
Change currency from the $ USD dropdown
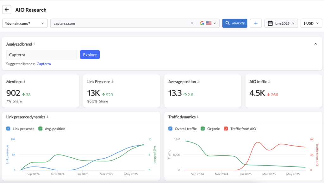311,23
